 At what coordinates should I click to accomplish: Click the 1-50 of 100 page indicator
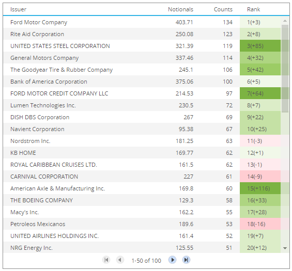click(146, 261)
